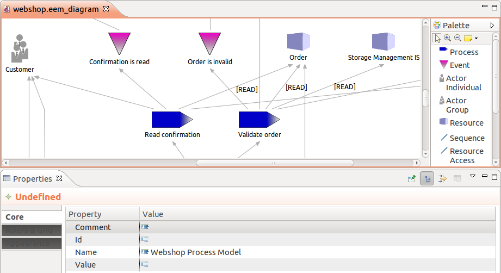Select the Resource Access connection tool
Image resolution: width=501 pixels, height=273 pixels.
pos(462,156)
